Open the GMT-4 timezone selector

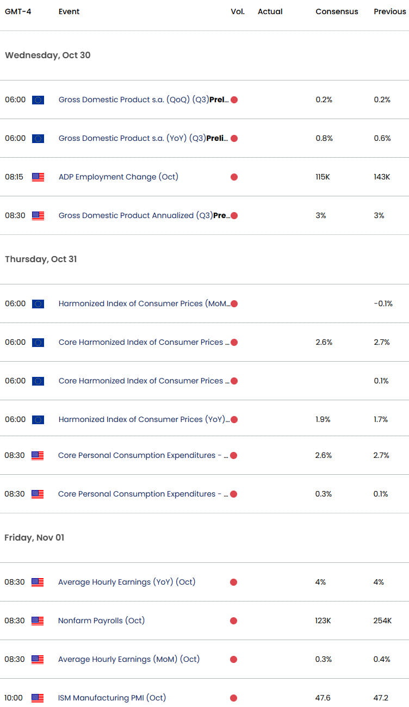coord(19,11)
